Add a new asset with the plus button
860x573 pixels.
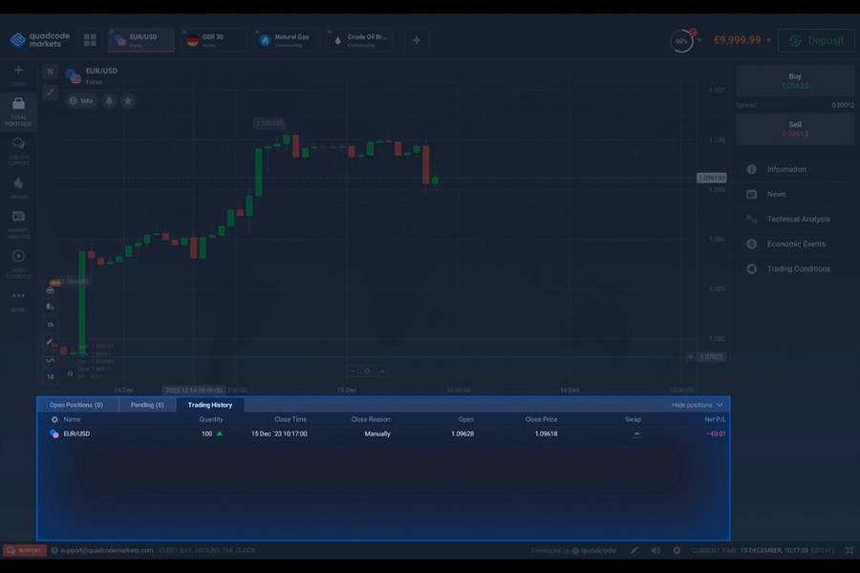click(x=416, y=40)
